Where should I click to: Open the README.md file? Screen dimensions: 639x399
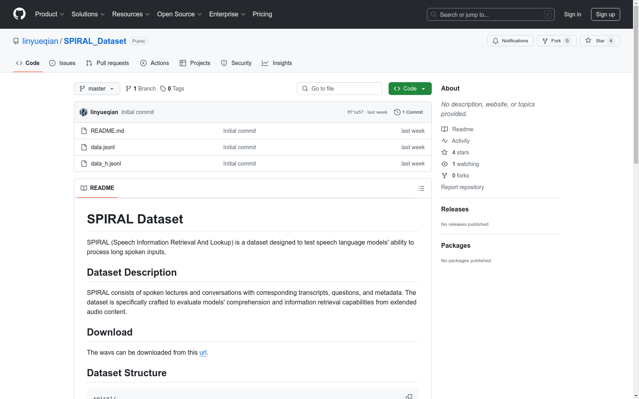click(x=107, y=131)
